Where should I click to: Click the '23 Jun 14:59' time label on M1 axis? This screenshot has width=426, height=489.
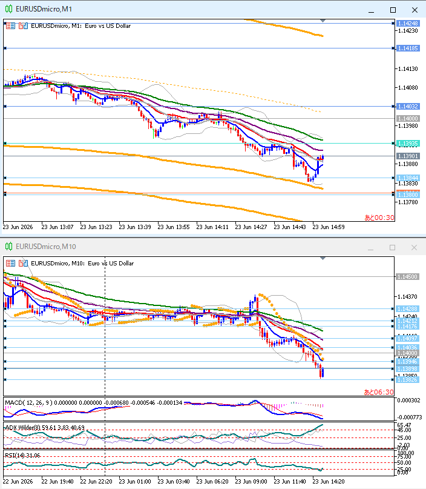328,227
